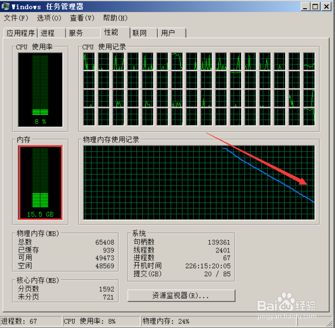335x328 pixels.
Task: Click the 物理内存使用记录 graph
Action: [x=199, y=183]
